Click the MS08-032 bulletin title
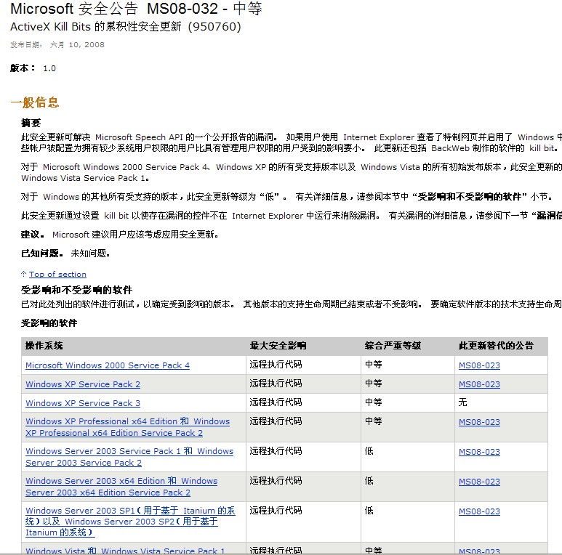The height and width of the screenshot is (555, 562). (136, 9)
